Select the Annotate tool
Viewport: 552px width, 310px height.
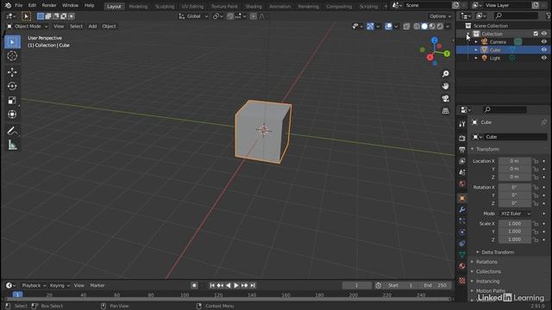(x=12, y=131)
